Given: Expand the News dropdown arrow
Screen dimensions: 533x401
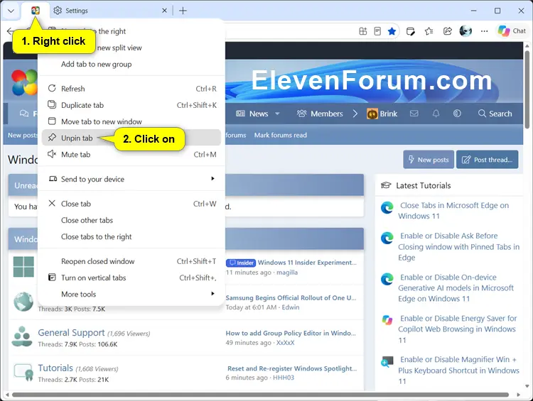Looking at the screenshot, I should (x=277, y=114).
